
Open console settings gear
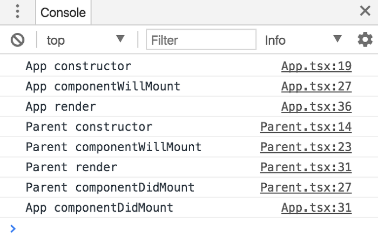click(365, 39)
